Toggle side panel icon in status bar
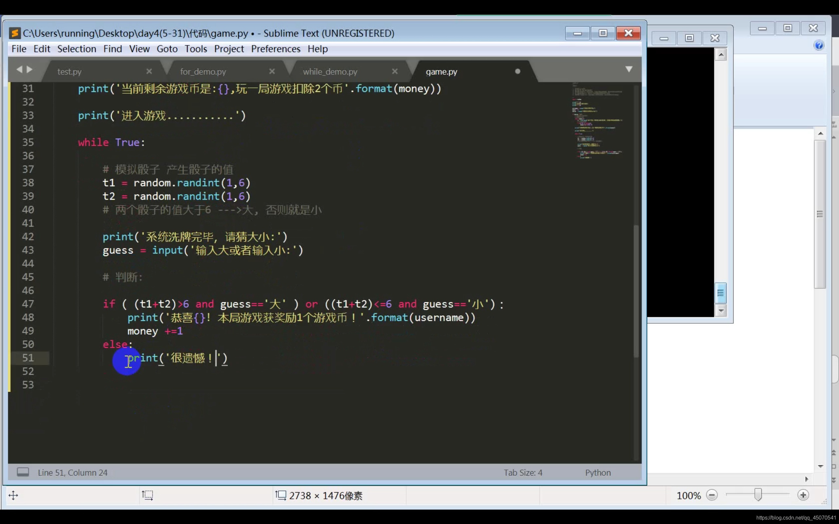Screen dimensions: 839x524 click(23, 472)
